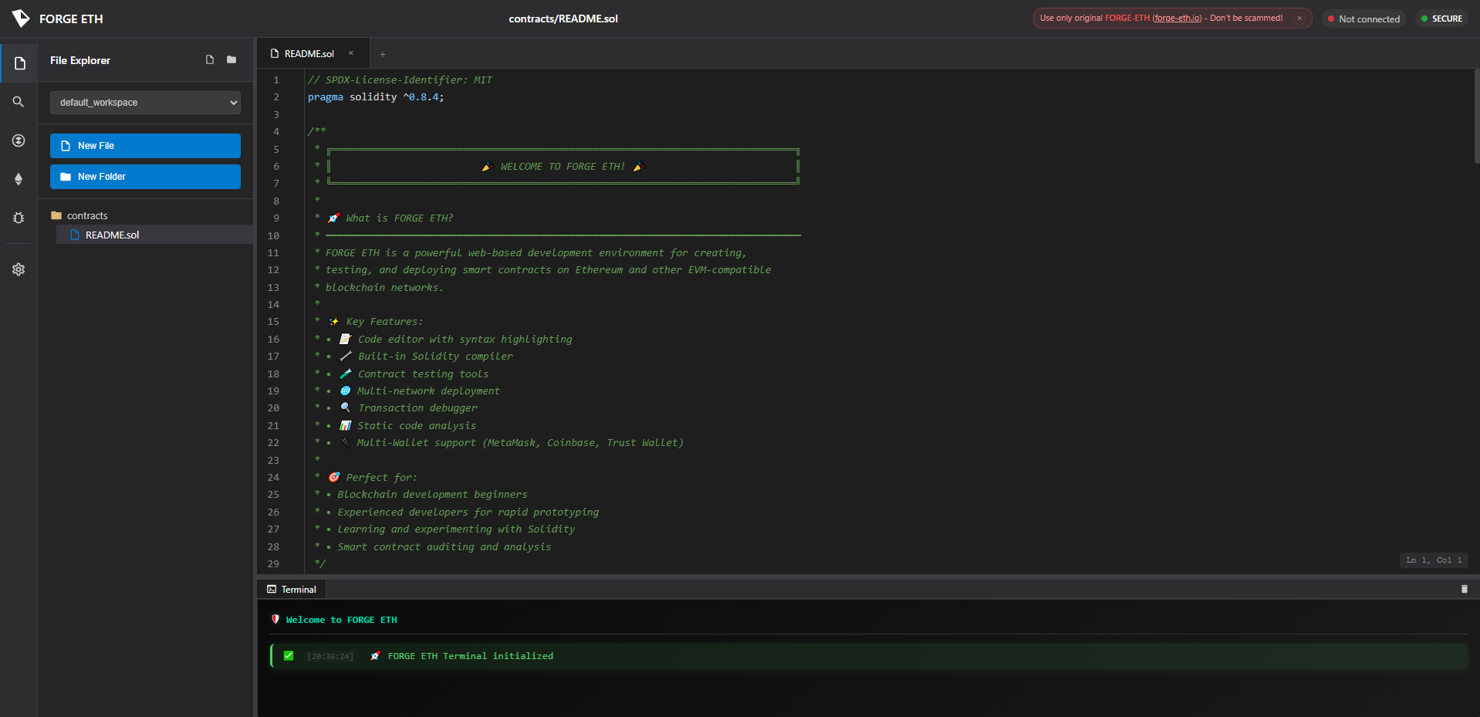Click the New Folder button
Screen dimensions: 1480x717
(x=145, y=177)
